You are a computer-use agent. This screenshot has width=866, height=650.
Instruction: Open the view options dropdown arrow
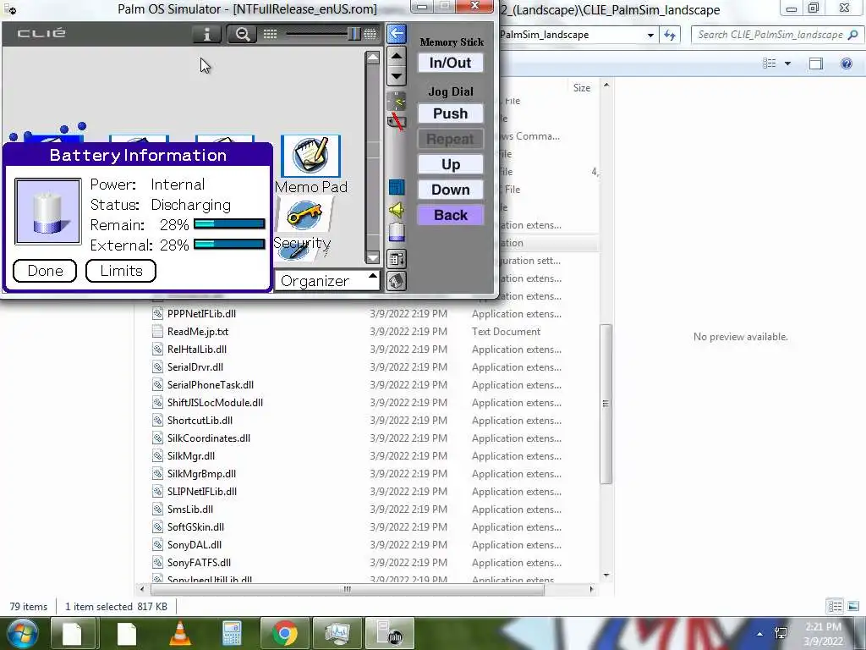(x=788, y=63)
